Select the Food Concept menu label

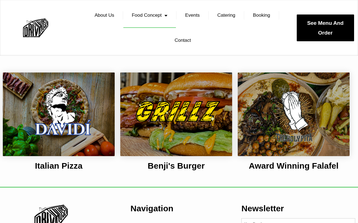[x=147, y=15]
